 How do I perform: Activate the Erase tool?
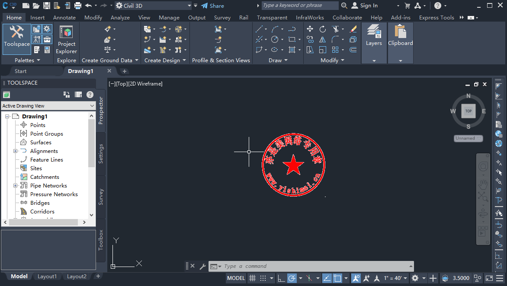353,29
